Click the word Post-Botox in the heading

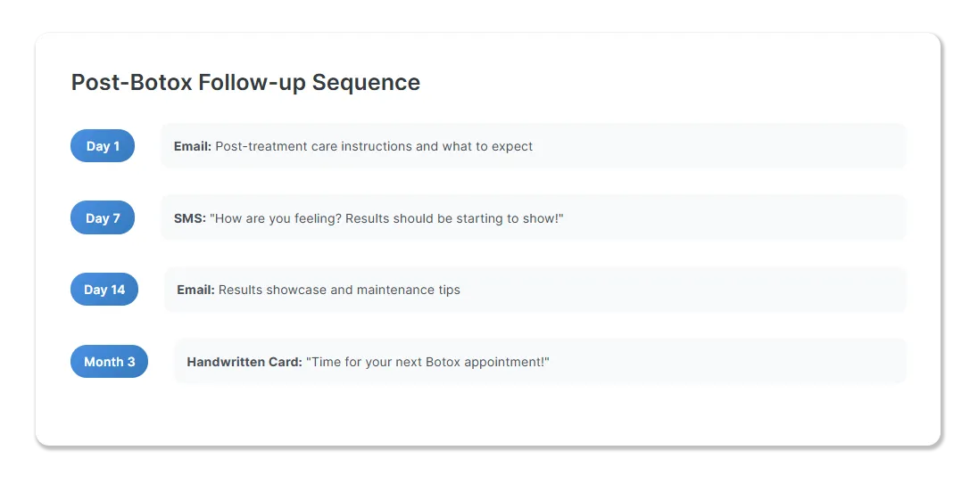[x=131, y=82]
